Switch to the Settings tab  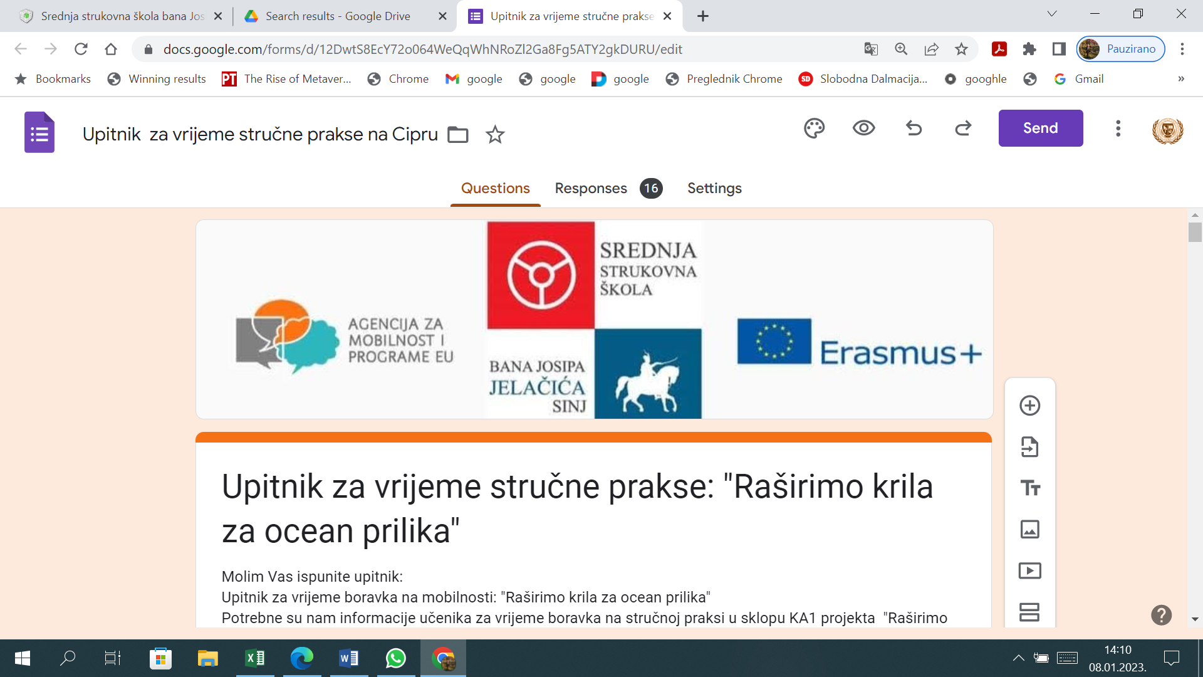pos(714,188)
